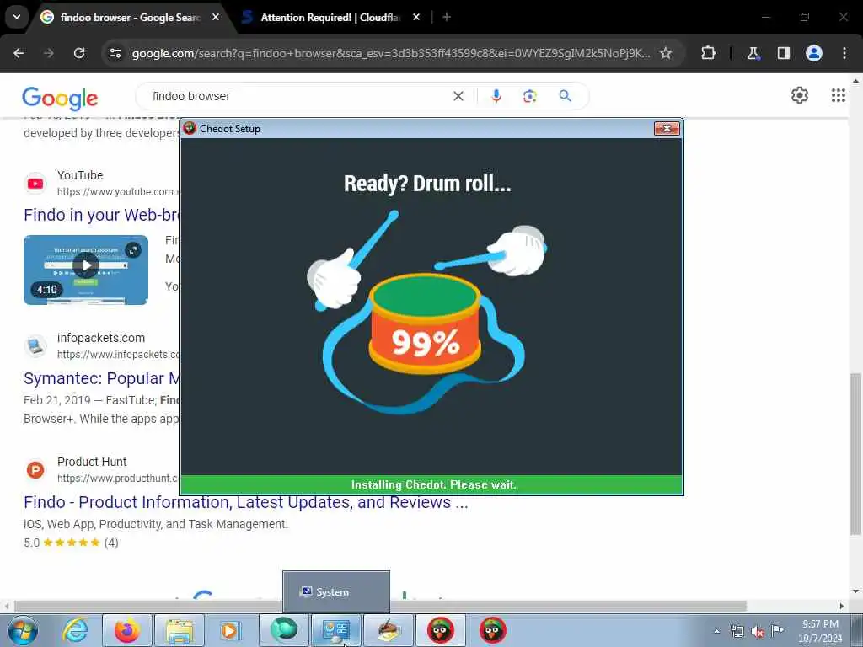The image size is (863, 647).
Task: Click the 99% drum progress indicator
Action: (x=425, y=343)
